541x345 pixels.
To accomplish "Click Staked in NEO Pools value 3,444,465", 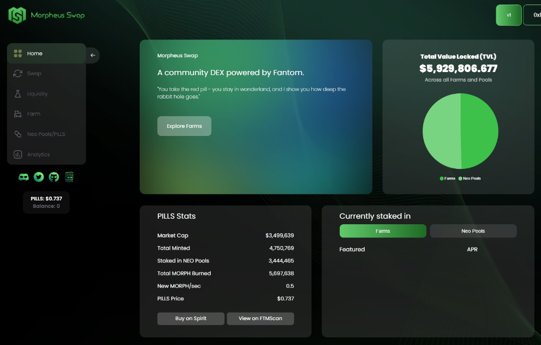I will click(x=281, y=261).
